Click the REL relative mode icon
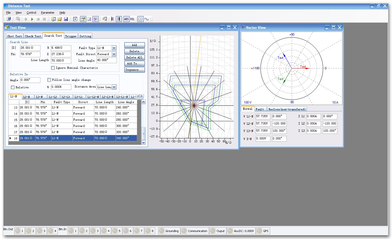 (132, 19)
